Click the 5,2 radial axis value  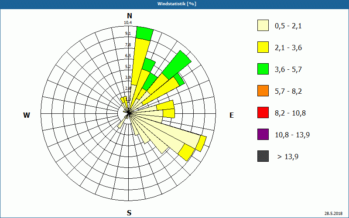[128, 67]
